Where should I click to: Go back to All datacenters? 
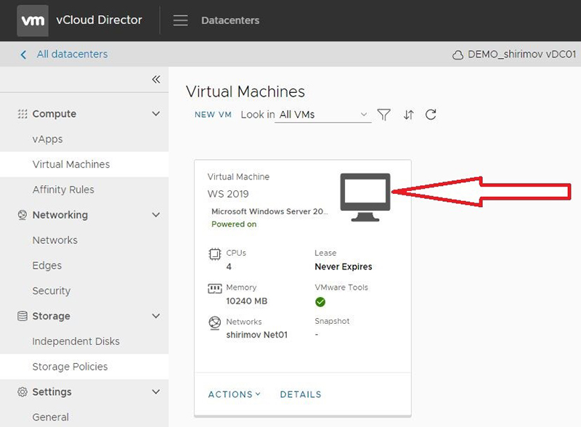(72, 54)
